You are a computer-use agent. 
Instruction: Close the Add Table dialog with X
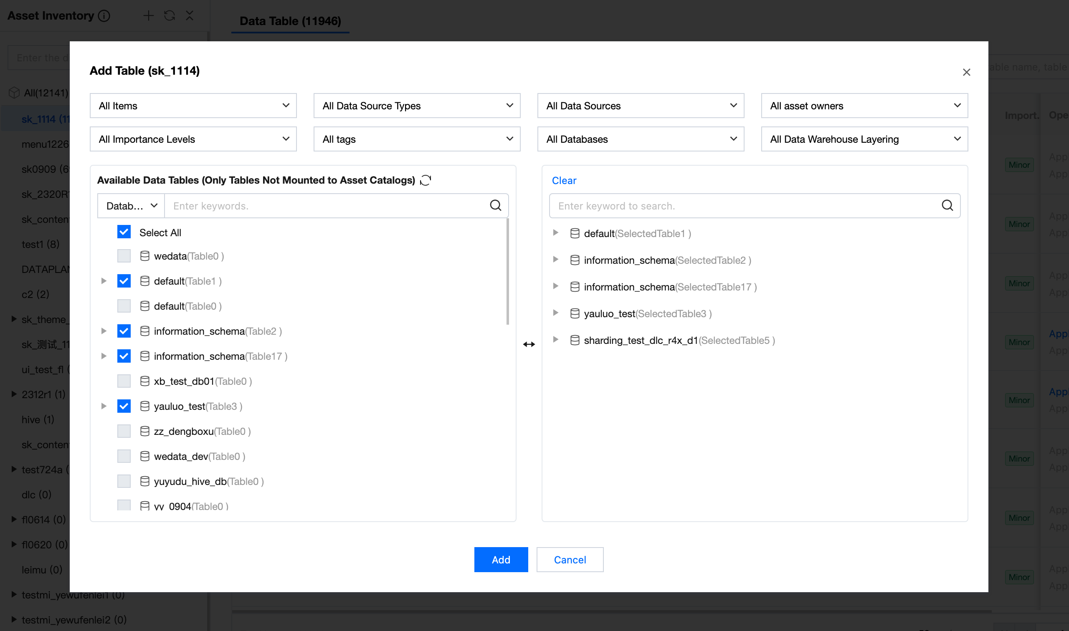(x=966, y=72)
